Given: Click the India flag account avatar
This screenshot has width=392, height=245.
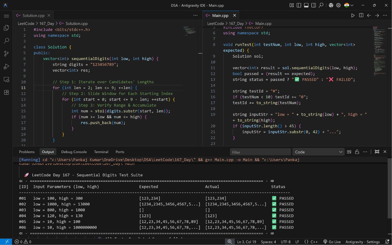Looking at the screenshot, I should 347,5.
